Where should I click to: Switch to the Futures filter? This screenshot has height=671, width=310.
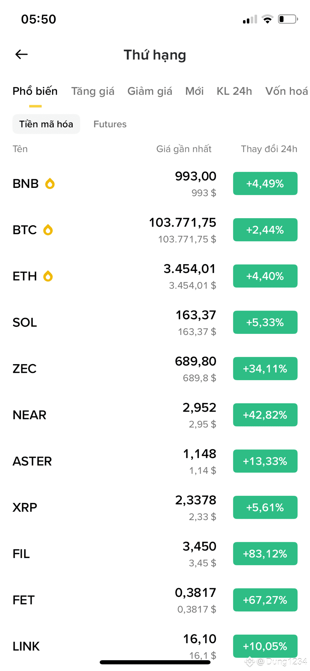110,124
